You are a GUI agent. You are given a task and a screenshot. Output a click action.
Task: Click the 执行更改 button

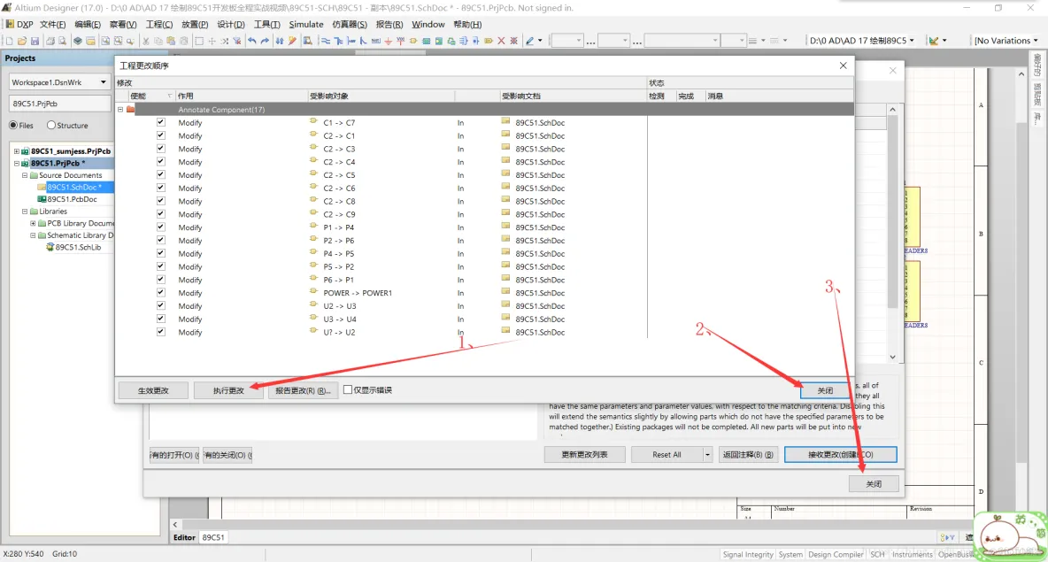228,390
